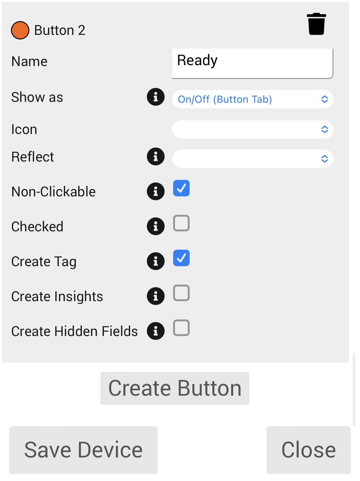Pick the orange Button 2 color swatch
The image size is (360, 481).
pyautogui.click(x=20, y=30)
